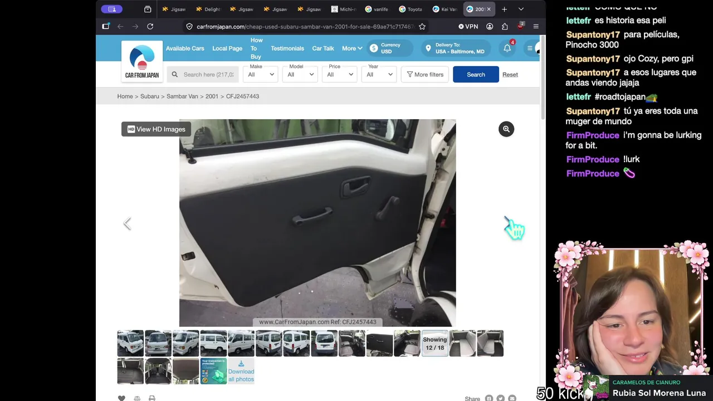Bookmark this page with star icon

point(422,26)
